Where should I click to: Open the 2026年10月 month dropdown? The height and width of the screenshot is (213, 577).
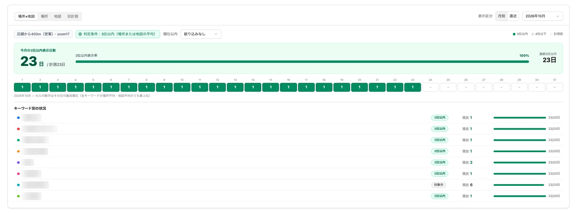coord(542,16)
